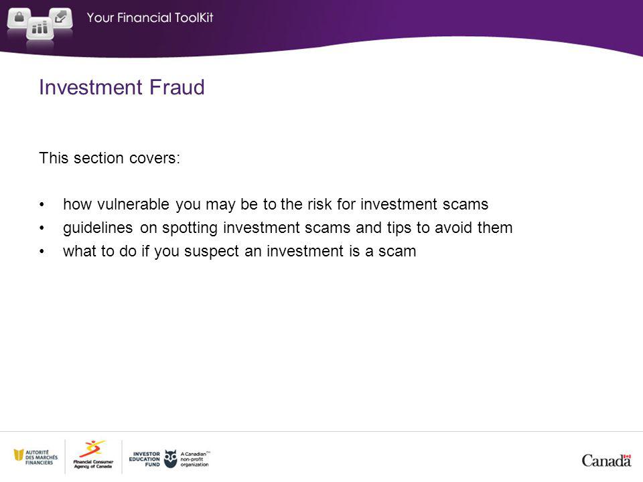Click the Canada wordmark logo
The height and width of the screenshot is (482, 643).
606,461
